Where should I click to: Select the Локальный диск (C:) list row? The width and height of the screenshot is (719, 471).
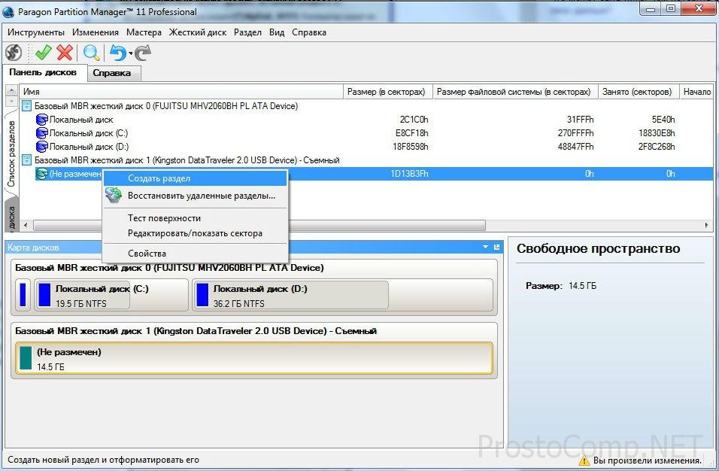[x=89, y=133]
